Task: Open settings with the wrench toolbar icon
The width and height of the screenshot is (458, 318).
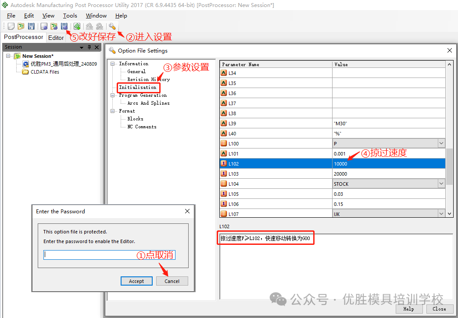Action: [x=112, y=26]
